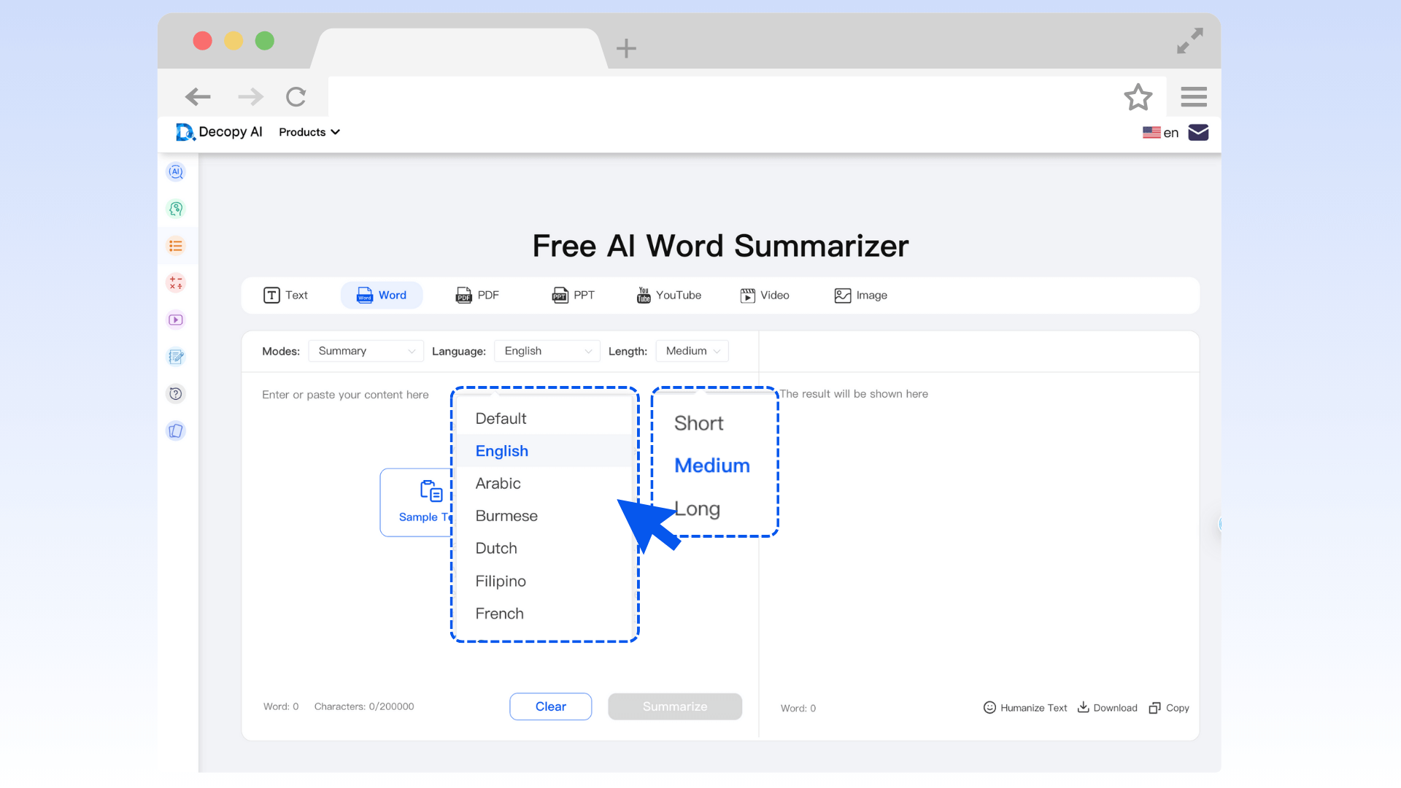Clear the input content
The height and width of the screenshot is (788, 1401).
click(550, 706)
